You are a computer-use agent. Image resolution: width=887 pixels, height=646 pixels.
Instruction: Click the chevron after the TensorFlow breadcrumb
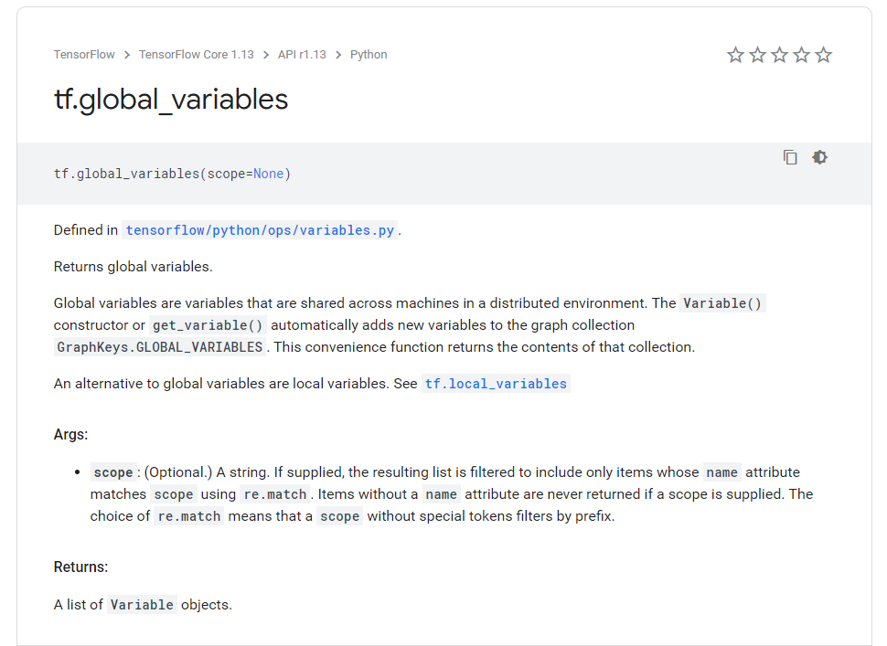[125, 54]
